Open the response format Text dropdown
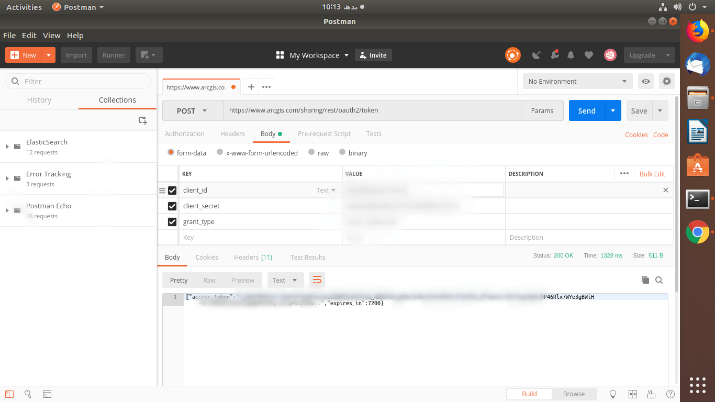This screenshot has width=715, height=402. tap(285, 280)
